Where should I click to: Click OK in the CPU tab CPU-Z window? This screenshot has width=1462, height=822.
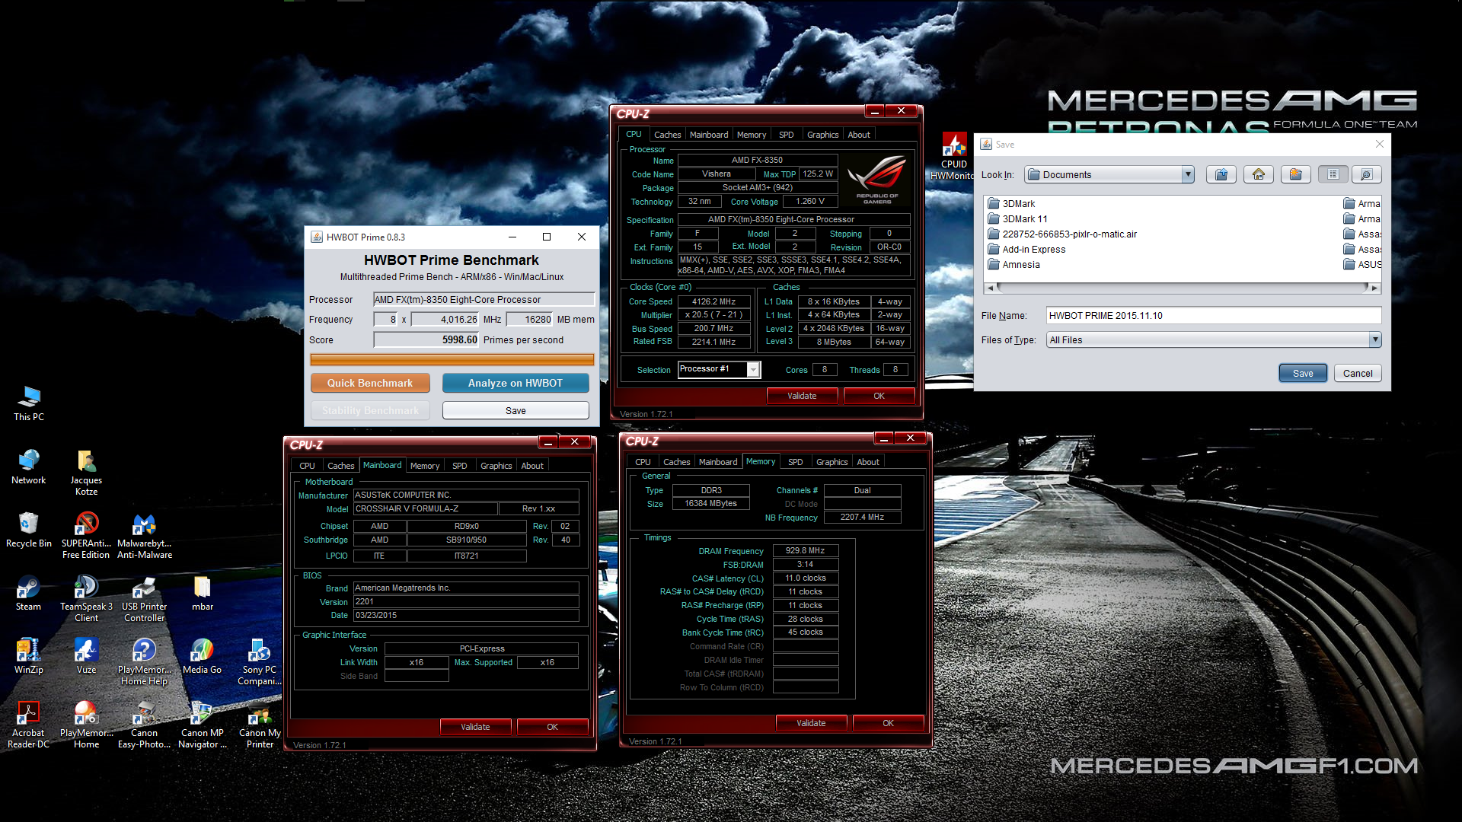point(879,396)
